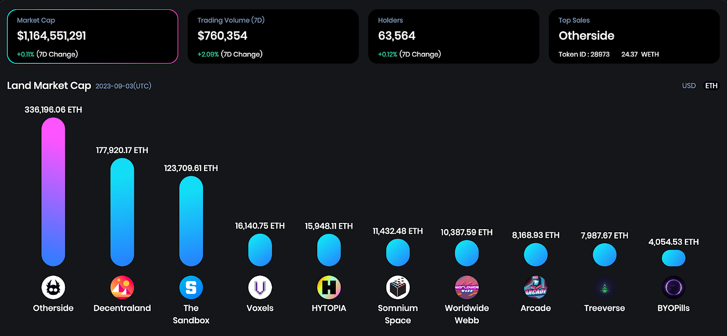Select the Somnium Space cube icon

tap(398, 287)
